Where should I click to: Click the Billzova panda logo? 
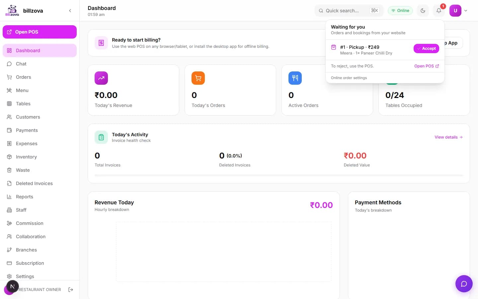point(12,10)
